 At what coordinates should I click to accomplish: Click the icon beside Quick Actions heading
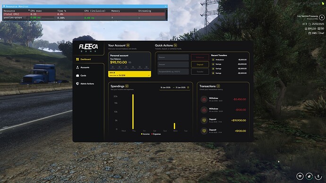coord(175,45)
